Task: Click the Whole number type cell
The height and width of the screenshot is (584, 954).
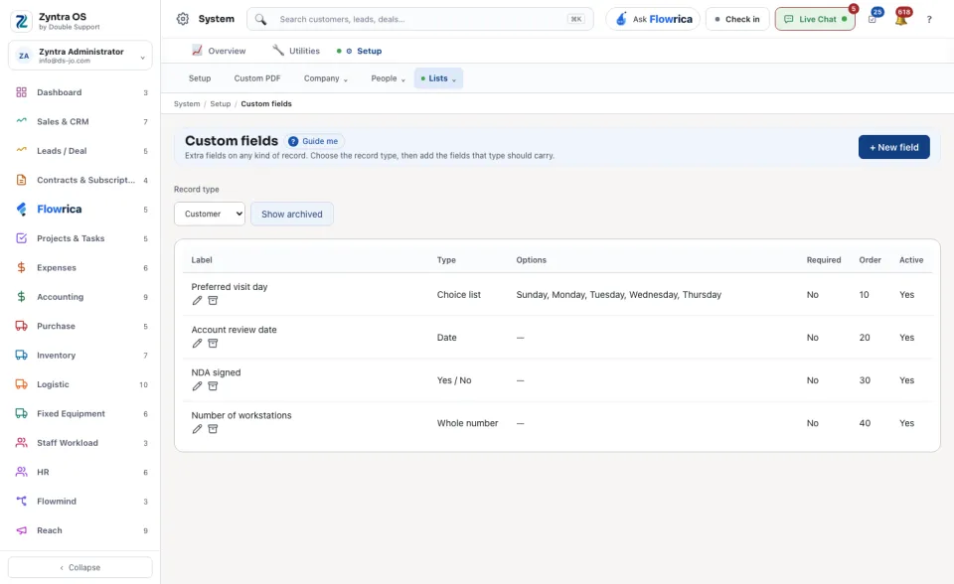Action: [x=467, y=423]
